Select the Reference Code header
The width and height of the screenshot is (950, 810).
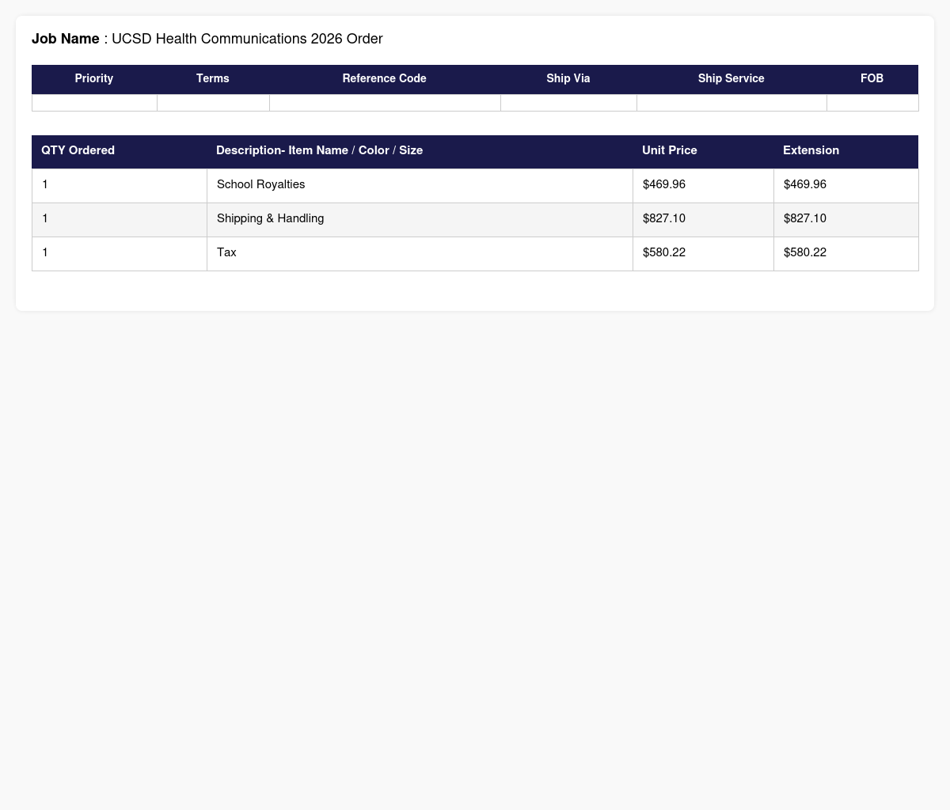pos(385,79)
